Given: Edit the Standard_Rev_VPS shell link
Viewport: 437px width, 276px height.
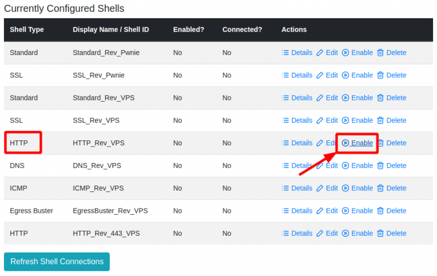Looking at the screenshot, I should 332,98.
